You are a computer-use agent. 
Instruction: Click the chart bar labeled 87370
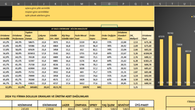pos(161,63)
